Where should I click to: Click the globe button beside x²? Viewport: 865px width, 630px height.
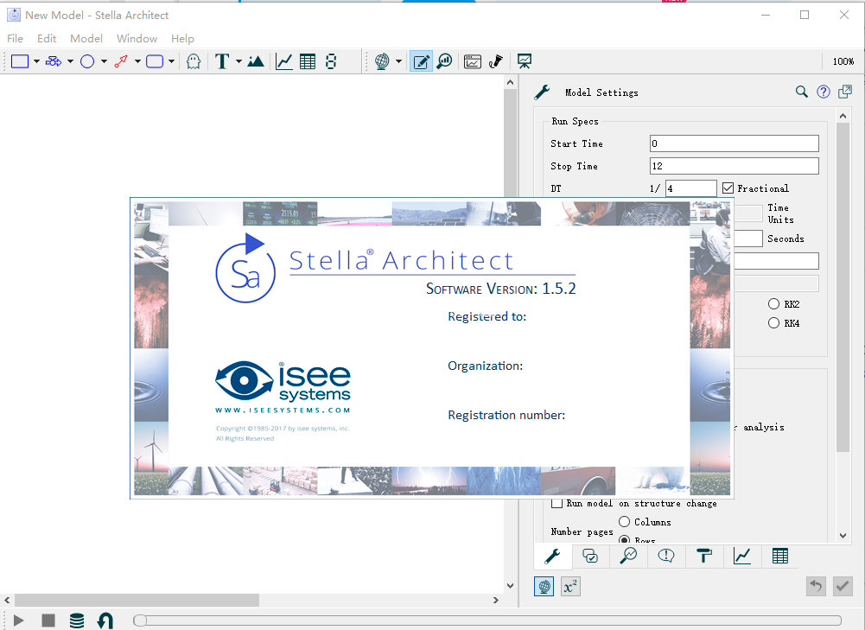(544, 587)
